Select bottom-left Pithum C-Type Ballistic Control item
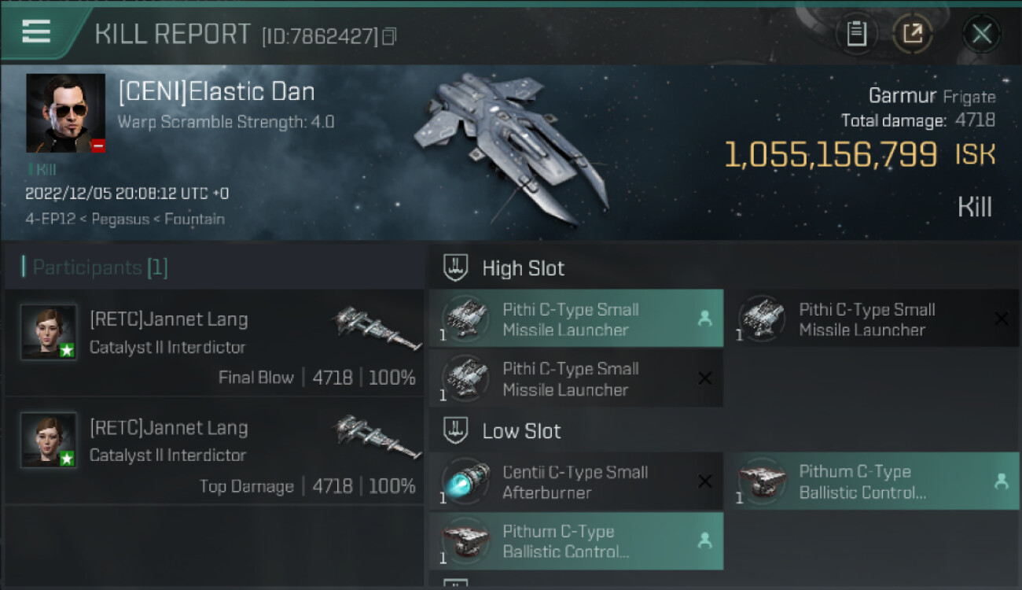This screenshot has width=1022, height=590. click(x=575, y=541)
